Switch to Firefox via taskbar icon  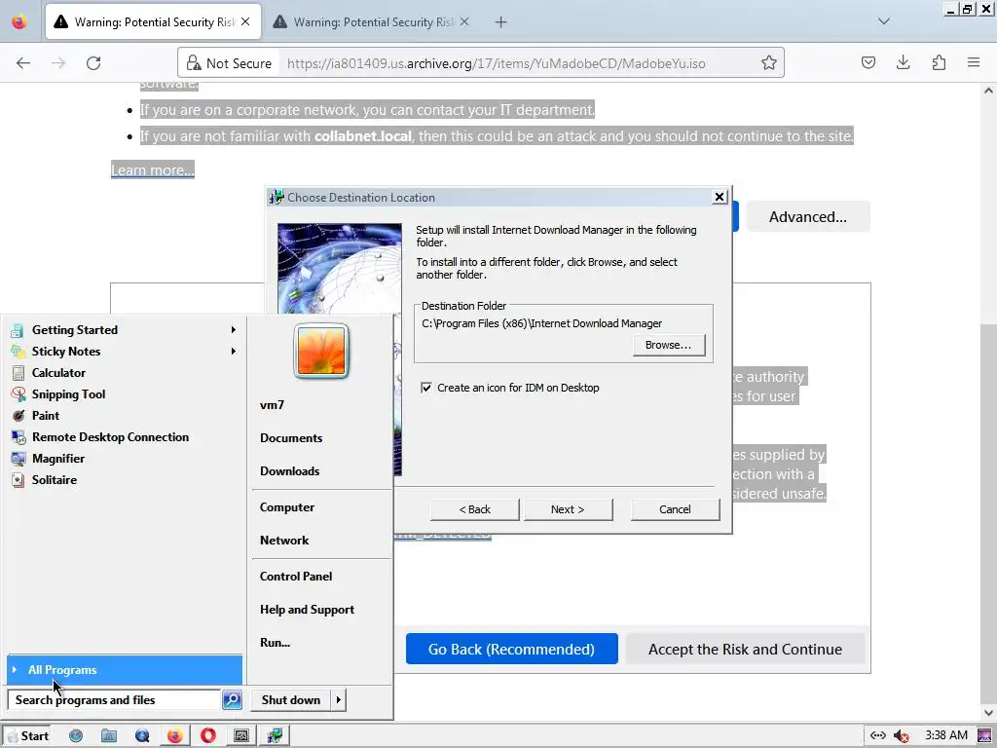click(x=175, y=736)
